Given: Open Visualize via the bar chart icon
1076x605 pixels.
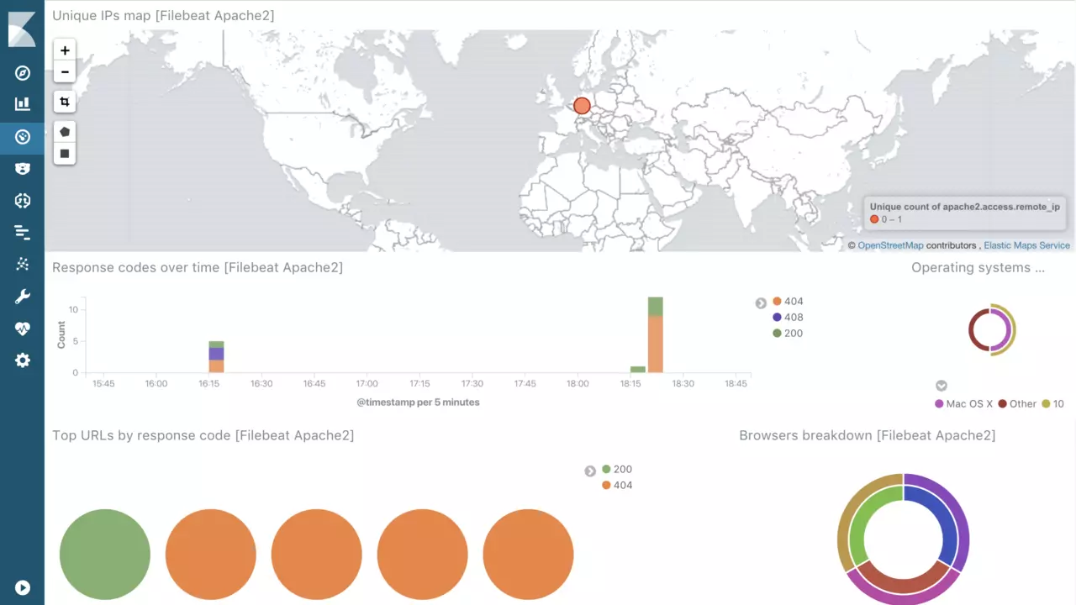Looking at the screenshot, I should tap(23, 104).
